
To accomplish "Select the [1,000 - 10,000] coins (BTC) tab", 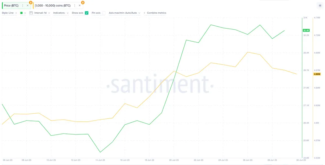I will click(53, 6).
